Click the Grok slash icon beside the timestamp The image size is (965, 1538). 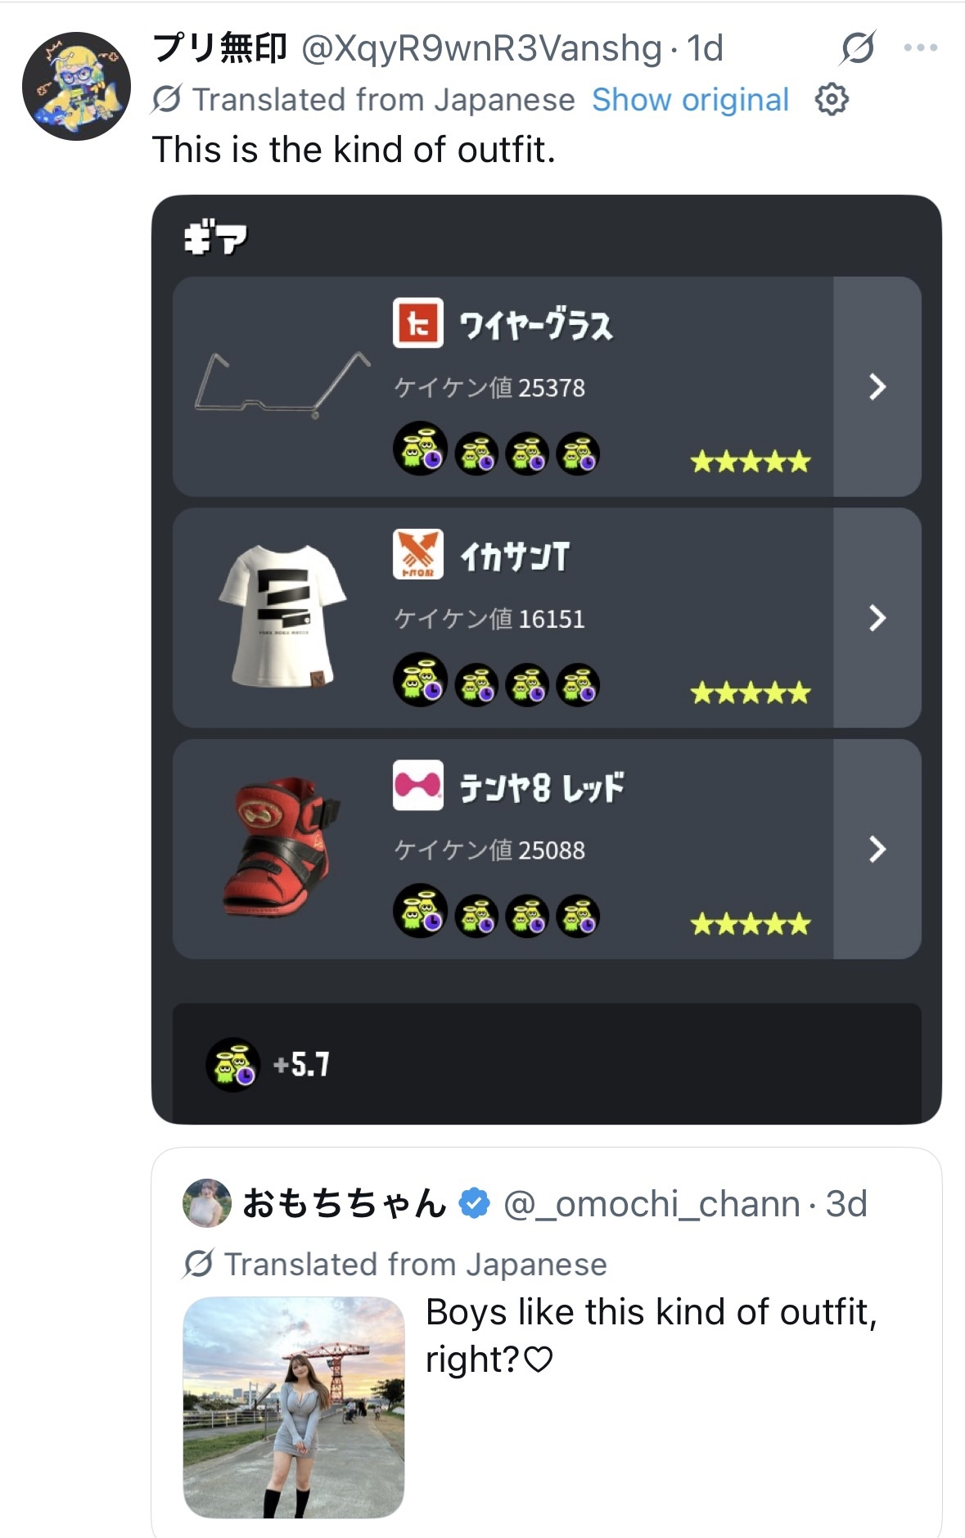(858, 48)
